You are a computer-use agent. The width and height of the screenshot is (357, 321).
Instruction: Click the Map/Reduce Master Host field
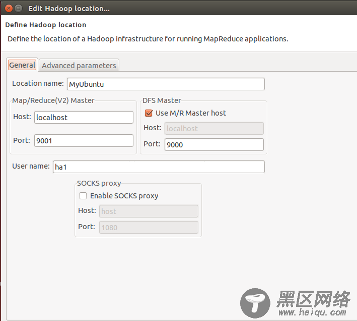pos(84,117)
